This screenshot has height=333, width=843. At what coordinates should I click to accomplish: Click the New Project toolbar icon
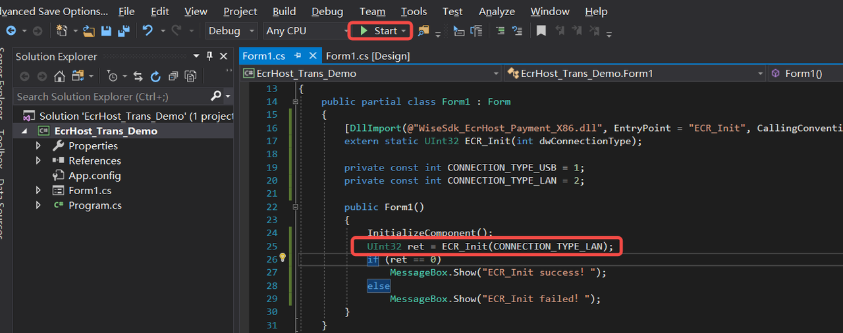coord(63,31)
